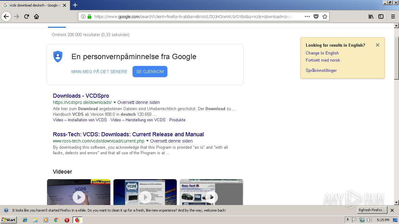Open Språkinnstillinger language settings
The image size is (399, 224).
(x=321, y=70)
